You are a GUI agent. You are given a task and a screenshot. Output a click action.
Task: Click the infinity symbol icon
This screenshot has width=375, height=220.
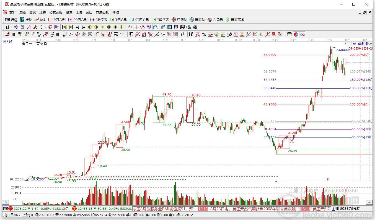(x=302, y=34)
